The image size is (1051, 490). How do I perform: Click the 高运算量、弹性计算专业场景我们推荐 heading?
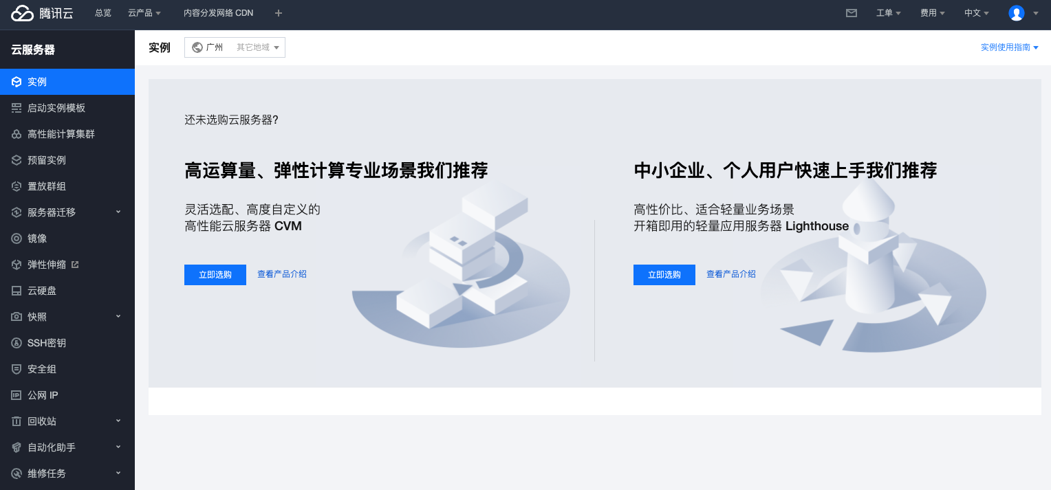pyautogui.click(x=336, y=170)
